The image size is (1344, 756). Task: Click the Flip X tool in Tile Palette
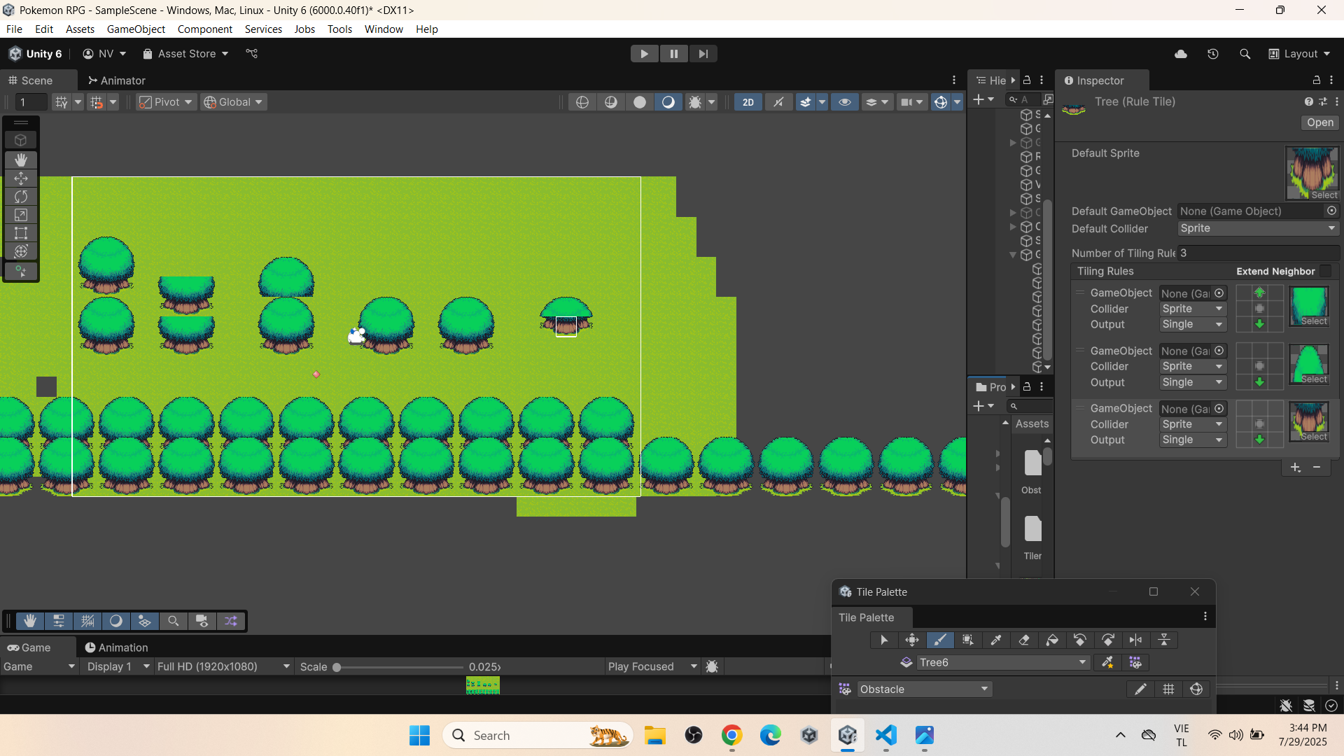[x=1136, y=640]
